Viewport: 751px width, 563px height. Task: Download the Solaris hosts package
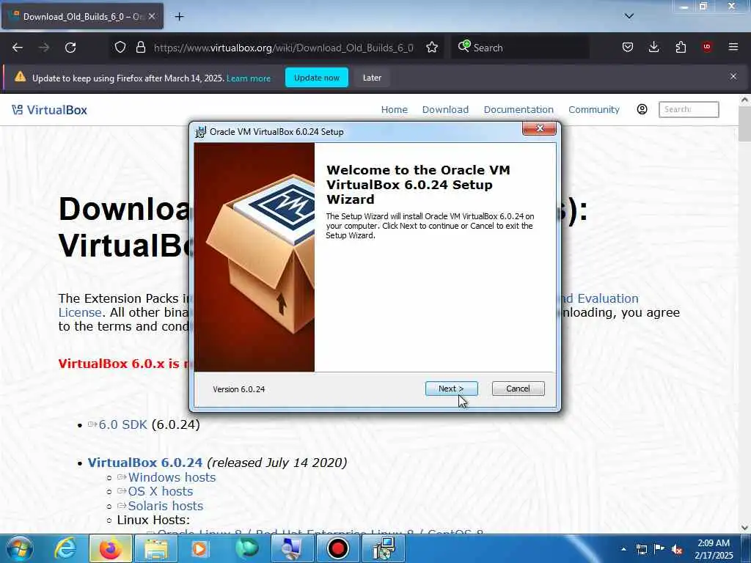pyautogui.click(x=165, y=506)
